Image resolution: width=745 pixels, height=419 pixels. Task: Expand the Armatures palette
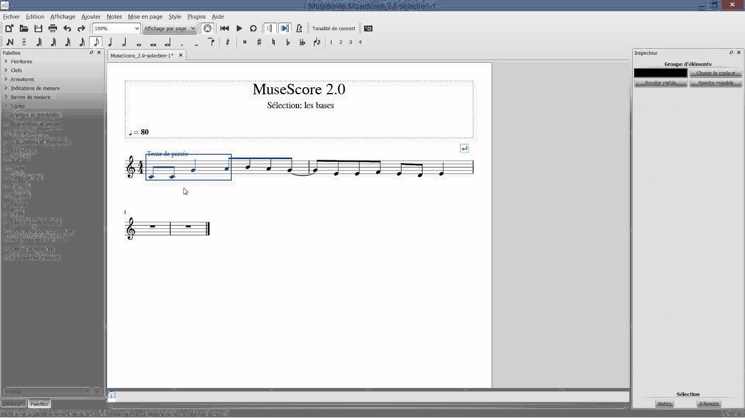(22, 79)
